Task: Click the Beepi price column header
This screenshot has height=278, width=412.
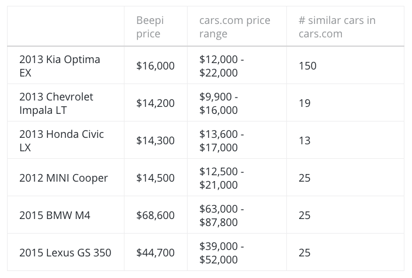Action: tap(150, 27)
